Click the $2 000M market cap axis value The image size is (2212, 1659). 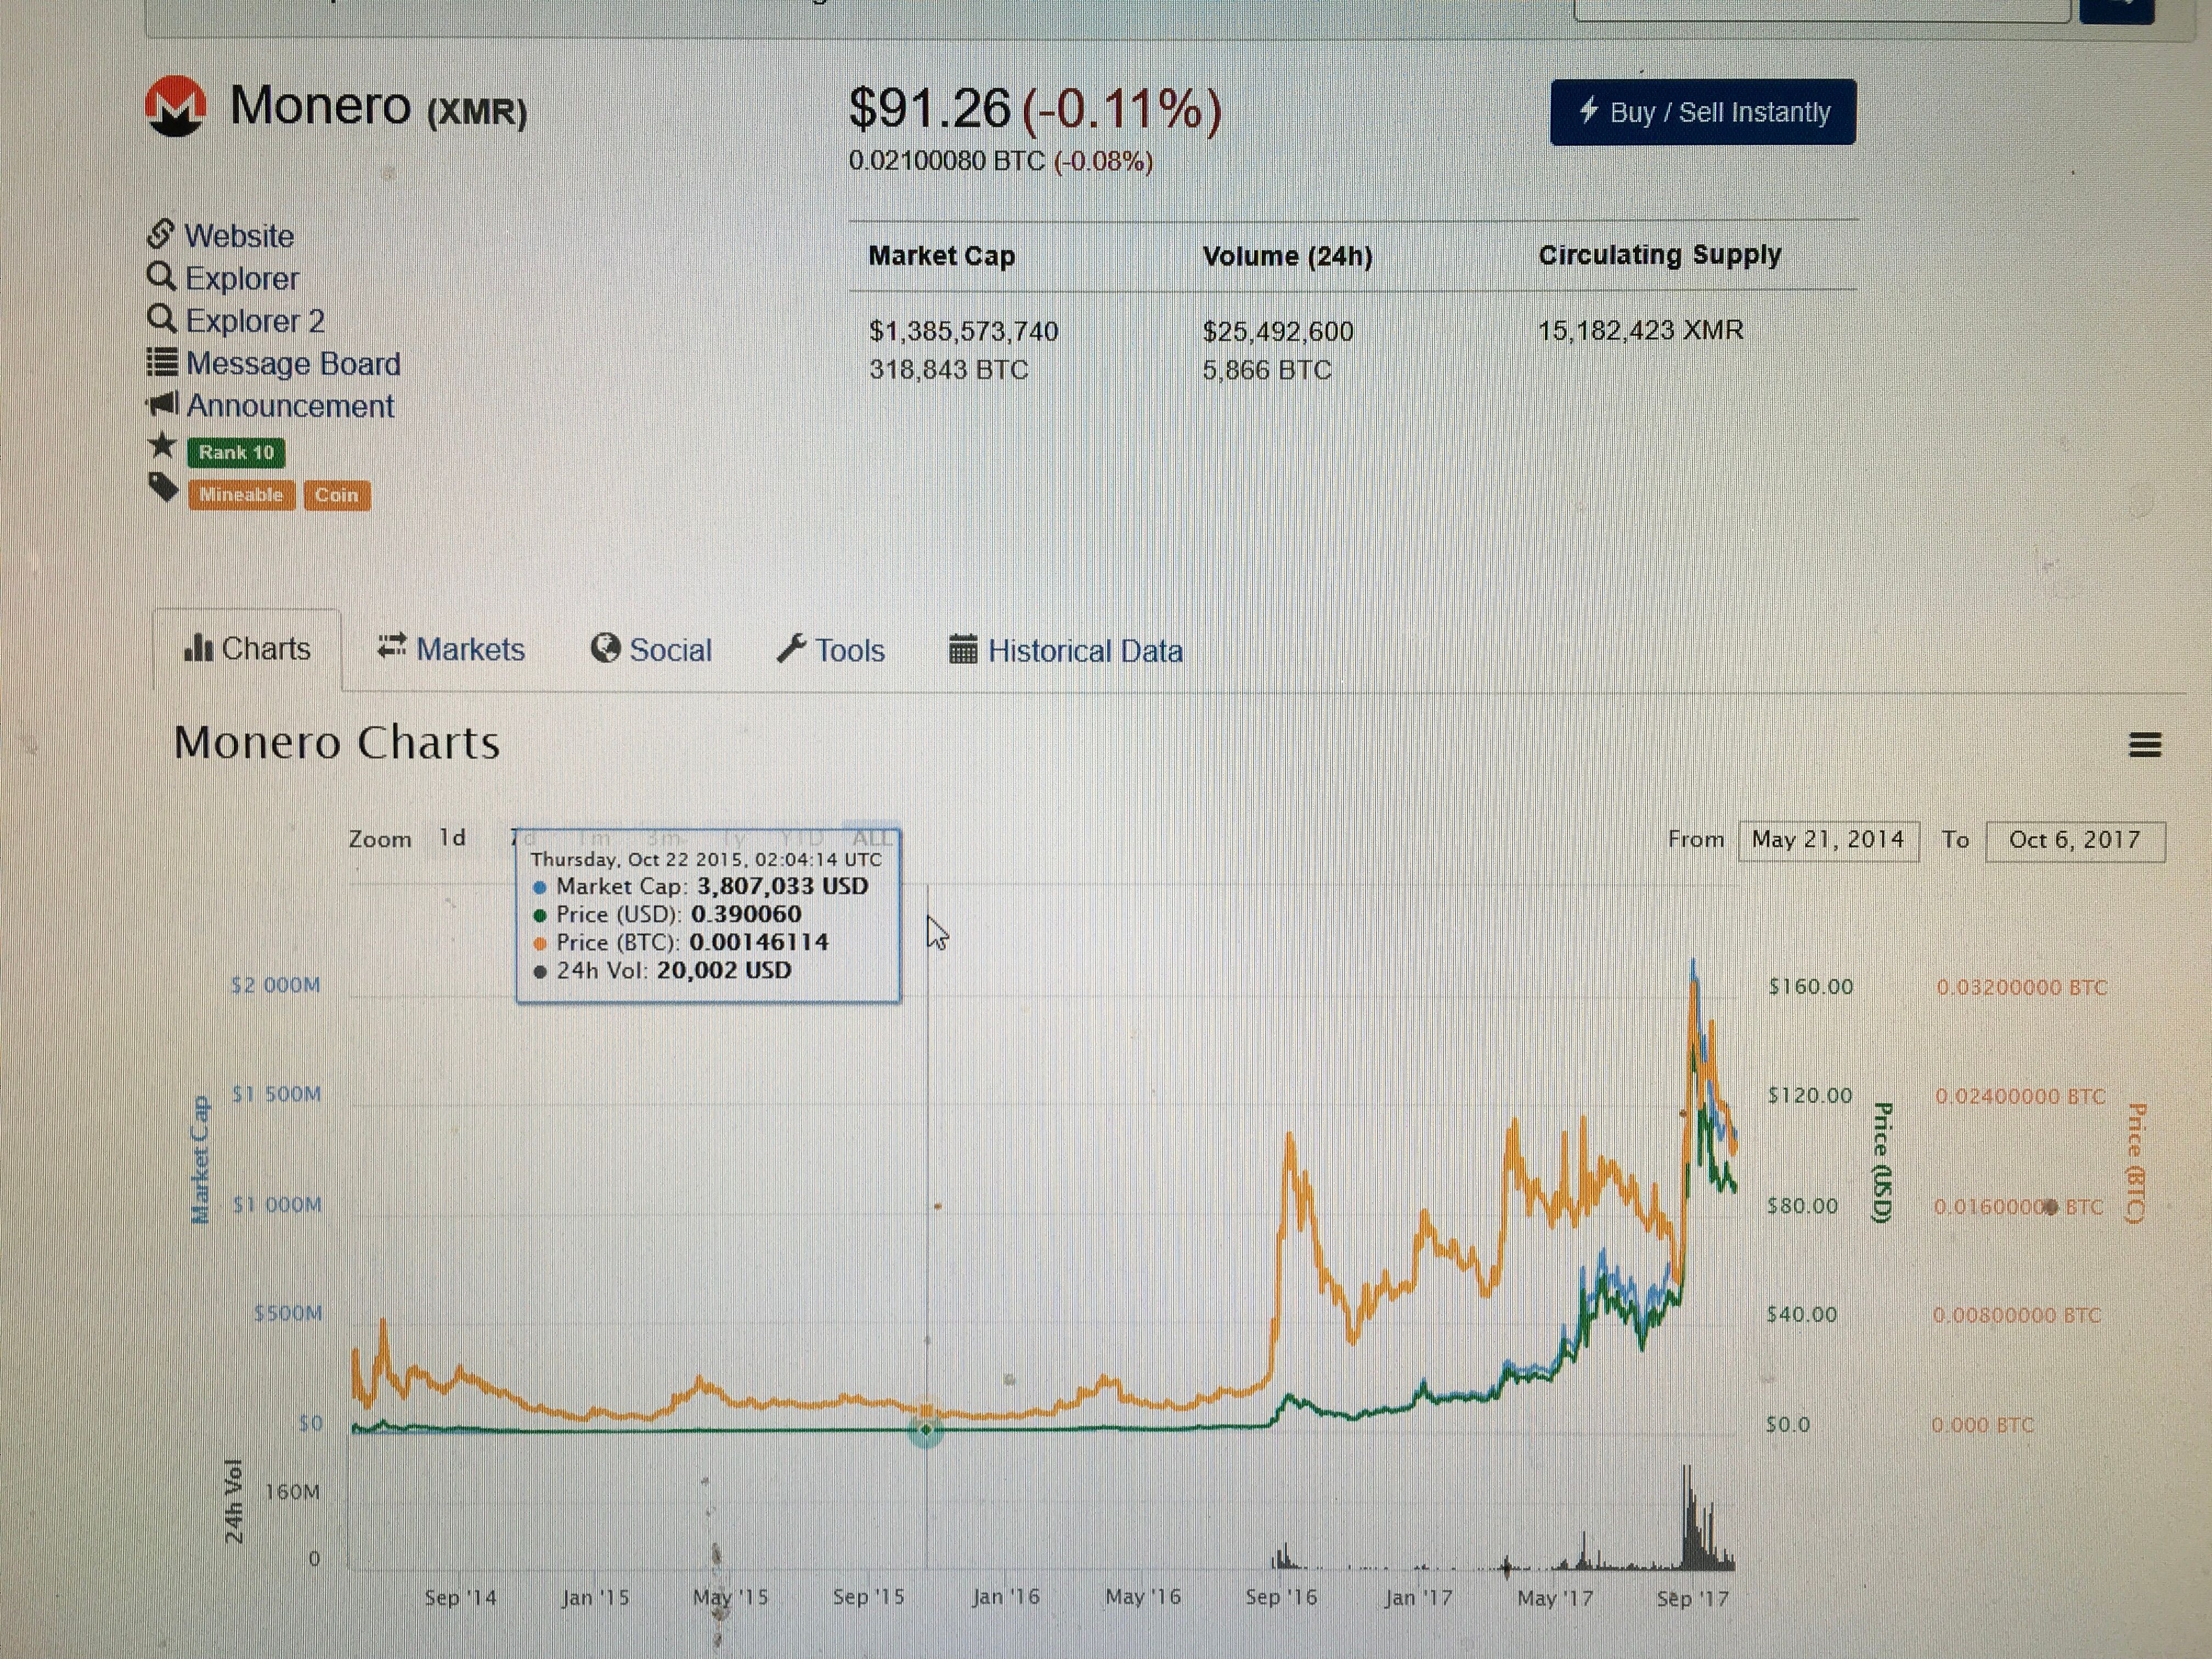click(276, 985)
